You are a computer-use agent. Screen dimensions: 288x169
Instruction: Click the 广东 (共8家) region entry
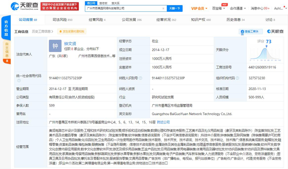[x=58, y=56]
